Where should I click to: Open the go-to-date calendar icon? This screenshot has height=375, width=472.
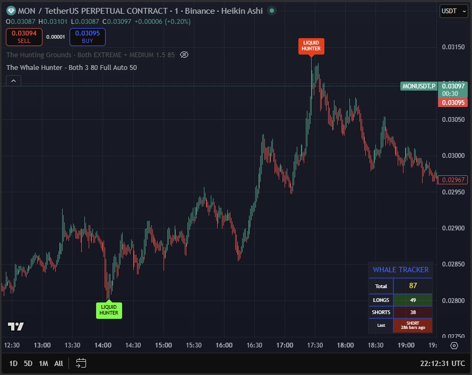coord(81,364)
